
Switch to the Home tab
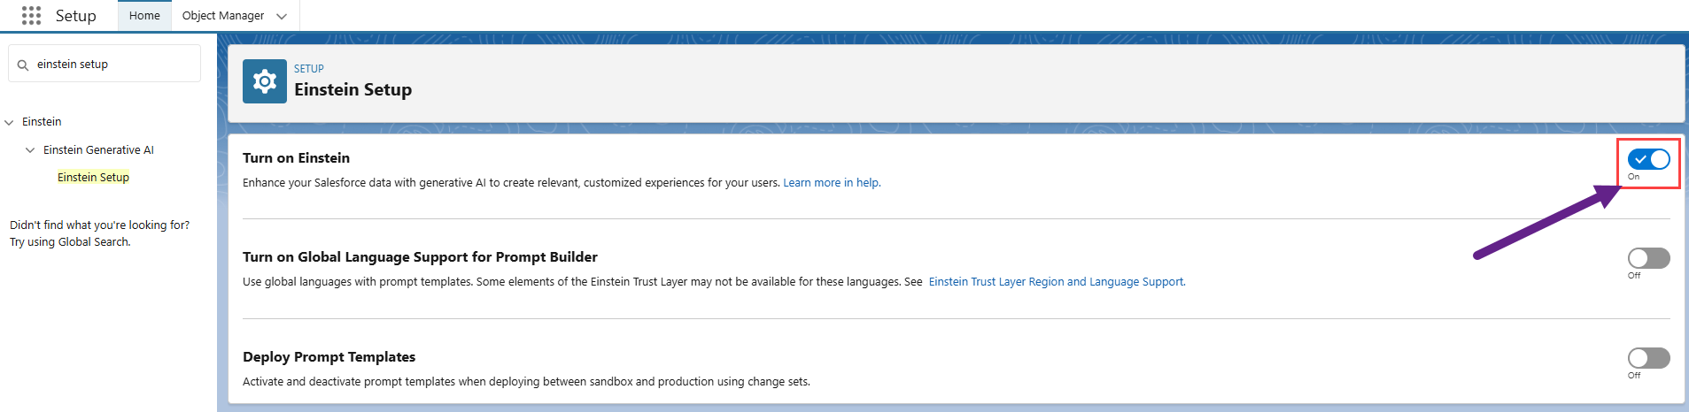144,16
